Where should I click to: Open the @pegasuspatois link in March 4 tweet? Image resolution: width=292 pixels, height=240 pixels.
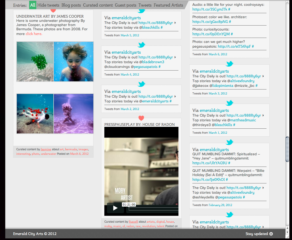pyautogui.click(x=146, y=67)
